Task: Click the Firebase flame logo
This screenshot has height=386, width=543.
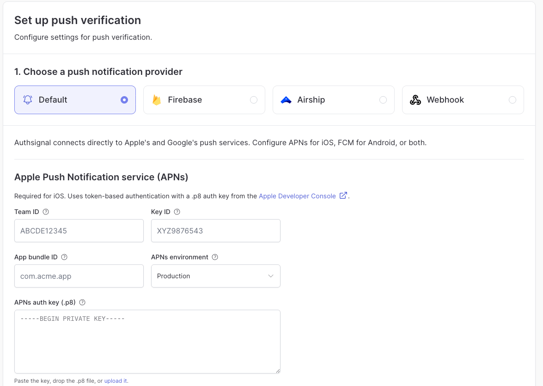Action: coord(157,100)
